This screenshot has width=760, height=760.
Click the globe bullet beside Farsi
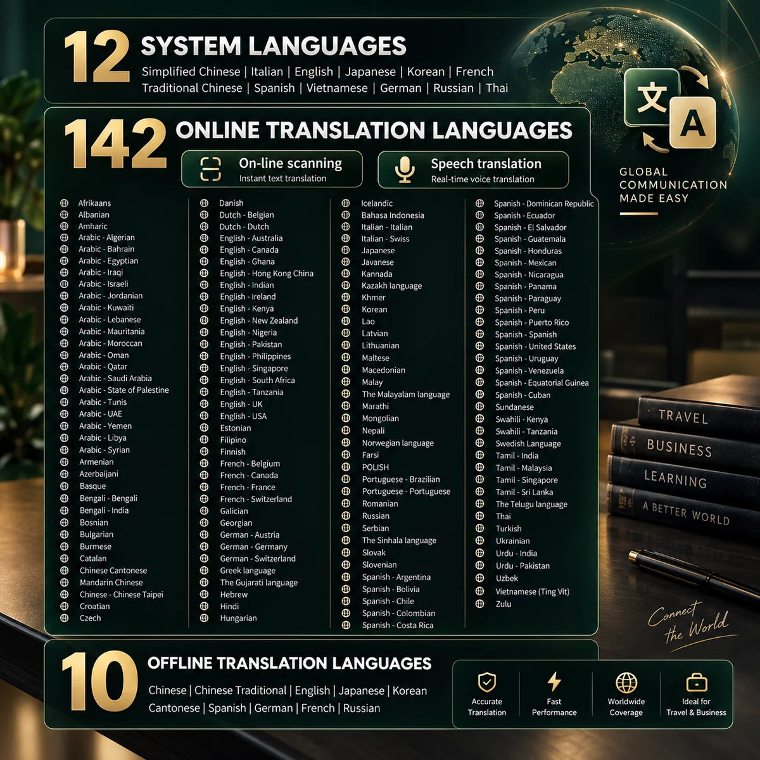tap(346, 455)
